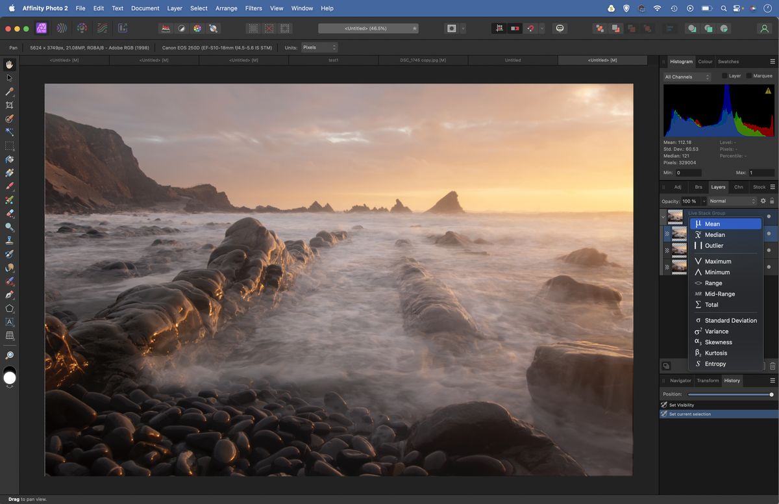This screenshot has height=504, width=779.
Task: Open the Filters menu
Action: (253, 8)
